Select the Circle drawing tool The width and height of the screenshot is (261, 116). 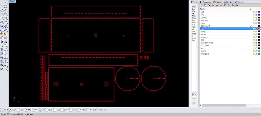pos(2,10)
